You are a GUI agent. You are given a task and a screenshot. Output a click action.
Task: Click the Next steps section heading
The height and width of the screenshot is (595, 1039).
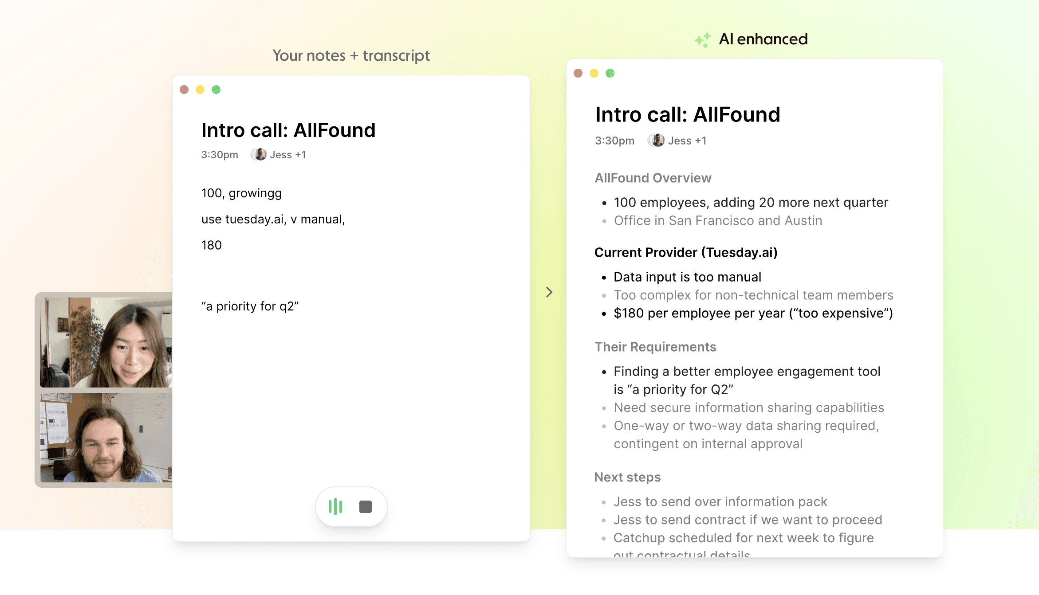[627, 477]
